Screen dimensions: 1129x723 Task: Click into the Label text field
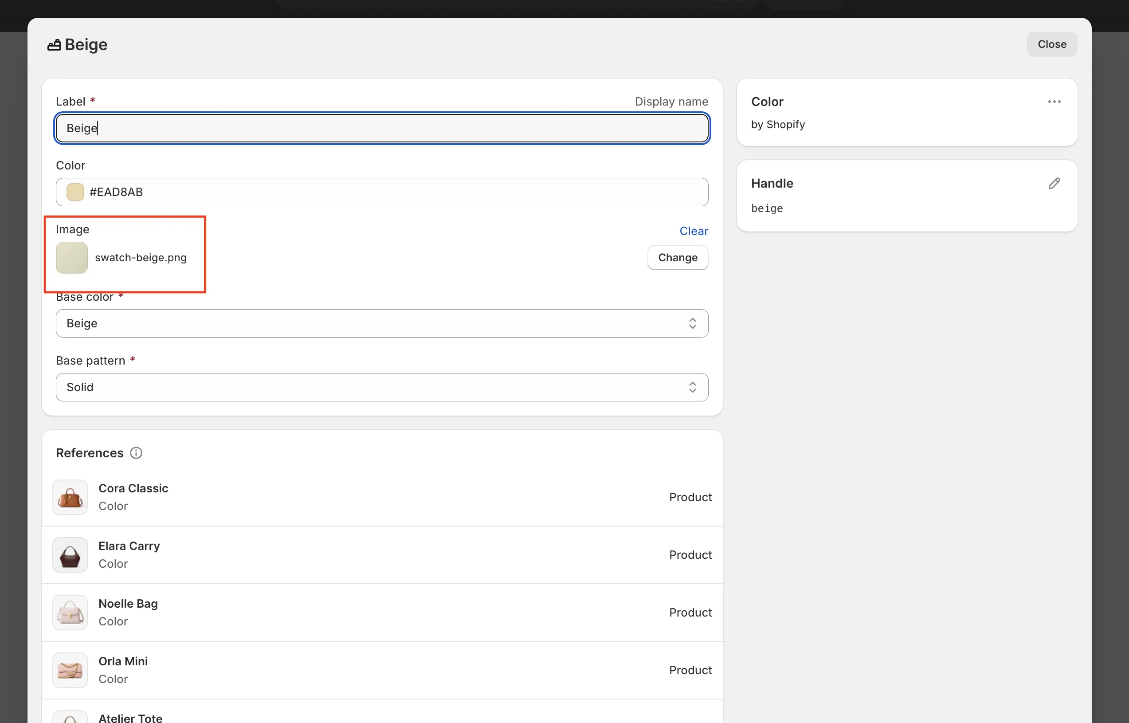(x=381, y=128)
